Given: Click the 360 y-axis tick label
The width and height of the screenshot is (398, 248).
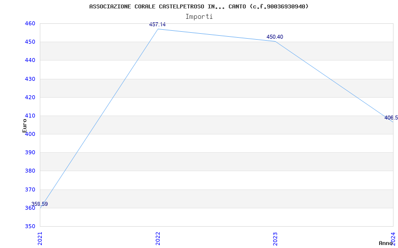Looking at the screenshot, I should click(30, 208).
